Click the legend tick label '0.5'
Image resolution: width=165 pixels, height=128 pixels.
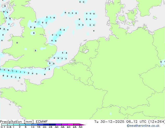[9, 127]
